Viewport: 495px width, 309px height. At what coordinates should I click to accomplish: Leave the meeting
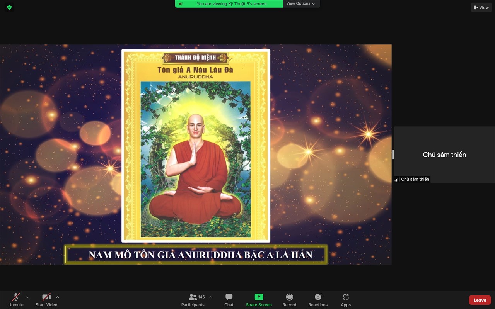(x=480, y=300)
